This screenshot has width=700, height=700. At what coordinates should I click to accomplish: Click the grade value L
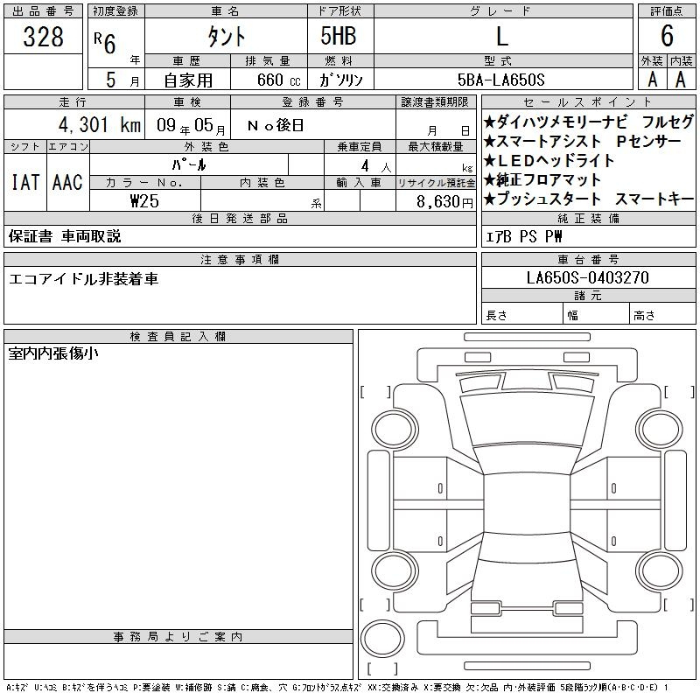point(502,36)
